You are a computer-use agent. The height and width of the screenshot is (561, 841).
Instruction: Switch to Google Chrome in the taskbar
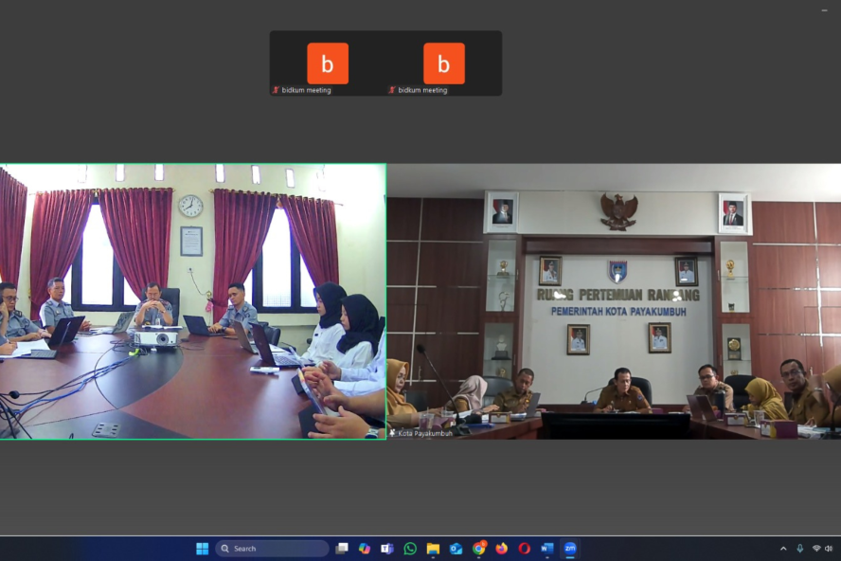(x=479, y=549)
